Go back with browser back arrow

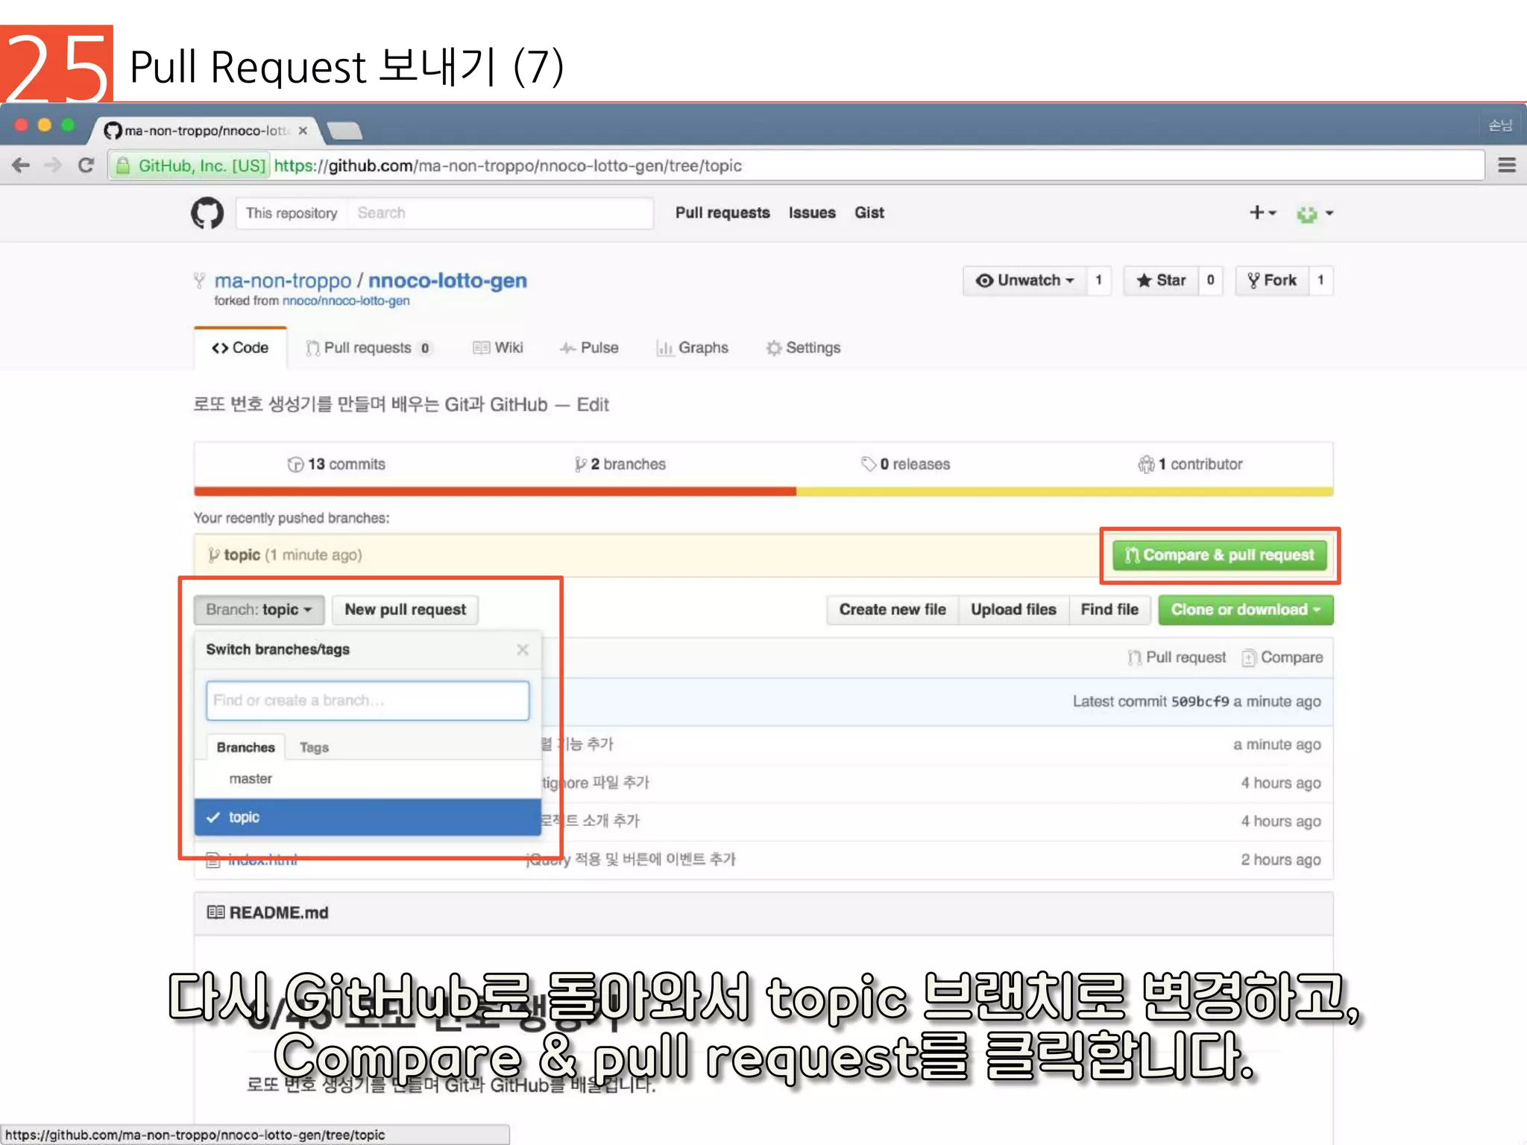click(x=21, y=165)
